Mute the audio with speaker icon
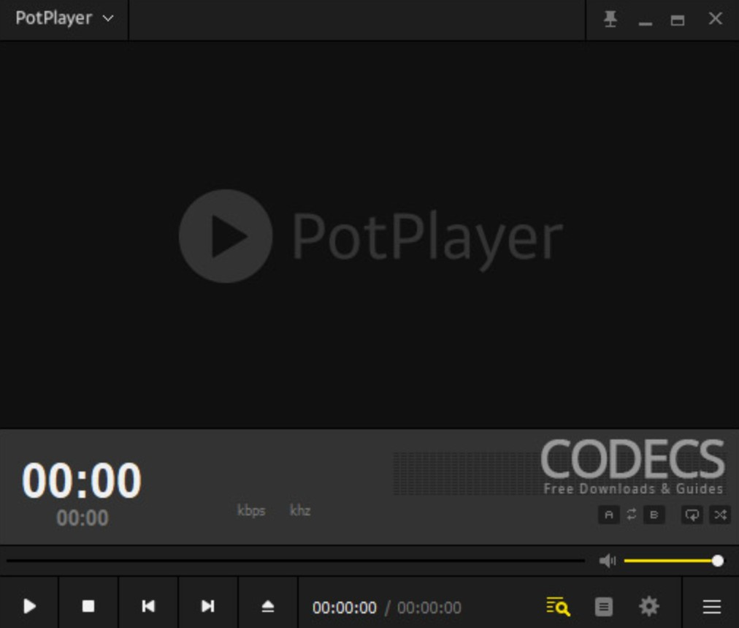Screen dimensions: 739x628 (x=608, y=561)
